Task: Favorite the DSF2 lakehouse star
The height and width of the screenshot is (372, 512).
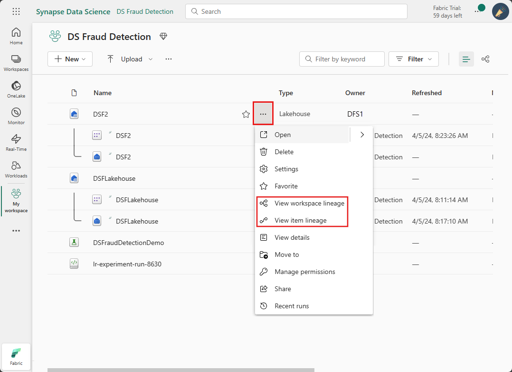Action: tap(246, 114)
